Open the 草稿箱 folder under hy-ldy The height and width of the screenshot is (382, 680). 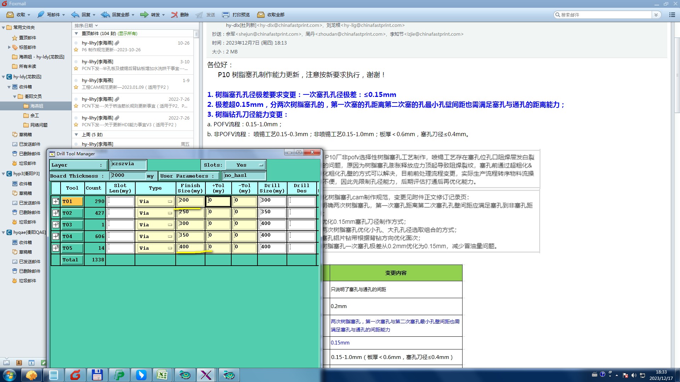(x=25, y=134)
